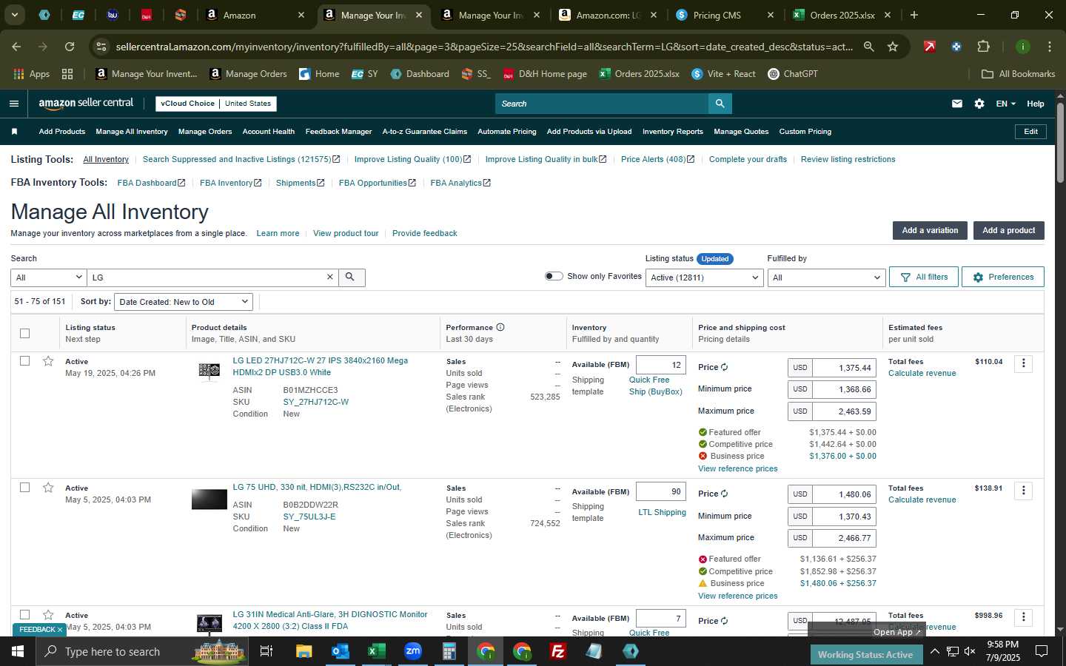Favorite the LG 75 UHD listing star
1066x666 pixels.
click(48, 488)
